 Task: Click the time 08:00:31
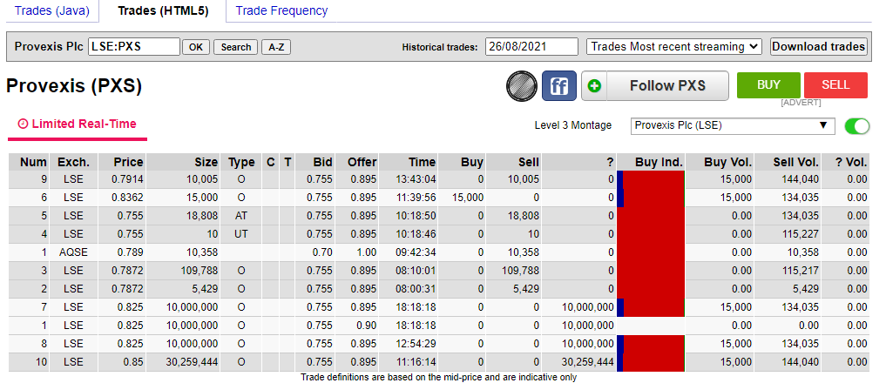pyautogui.click(x=416, y=289)
